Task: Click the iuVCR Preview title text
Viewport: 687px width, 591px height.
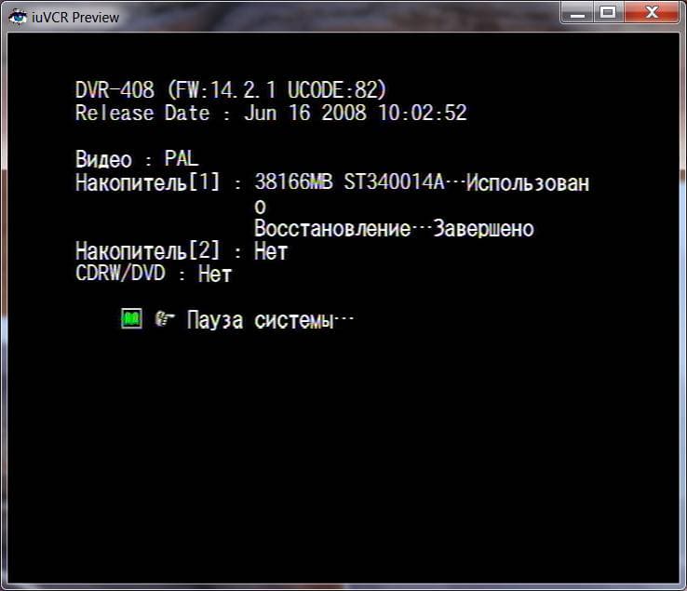Action: click(75, 18)
